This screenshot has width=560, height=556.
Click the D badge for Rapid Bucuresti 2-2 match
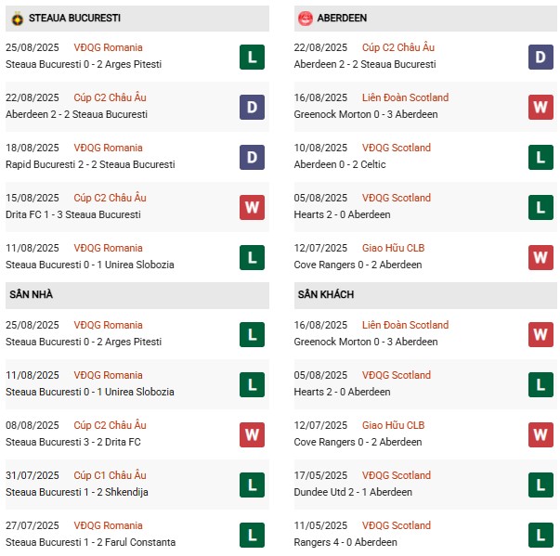tap(253, 158)
